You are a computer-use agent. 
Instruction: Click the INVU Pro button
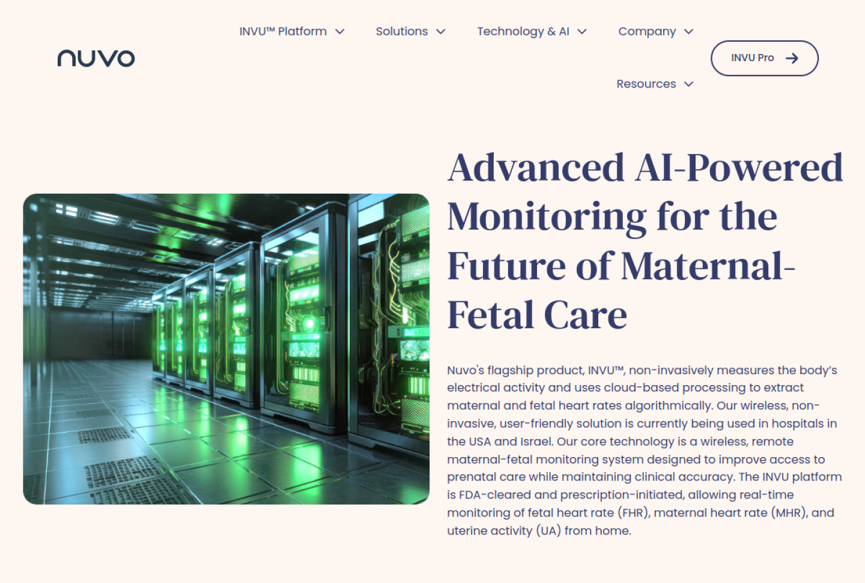[x=765, y=58]
